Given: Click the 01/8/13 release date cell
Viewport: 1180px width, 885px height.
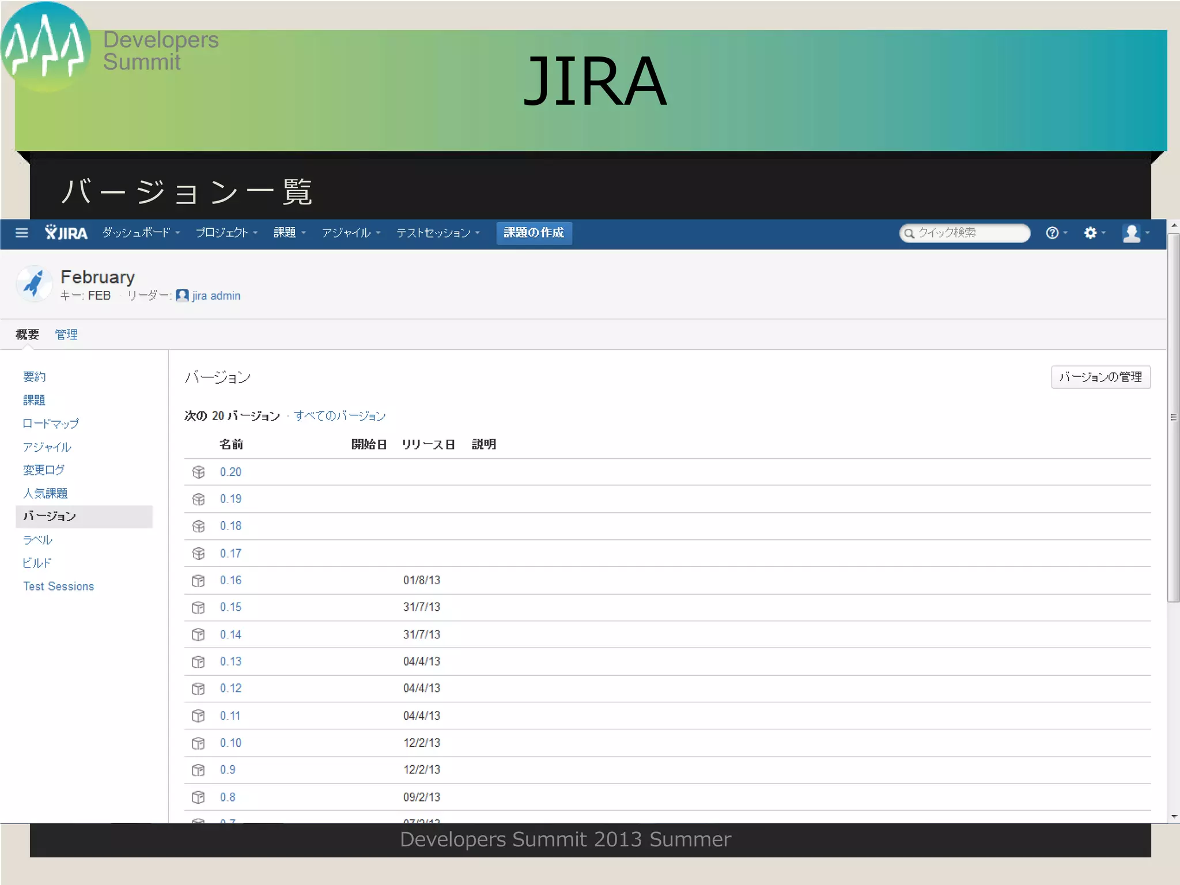Looking at the screenshot, I should pyautogui.click(x=422, y=580).
